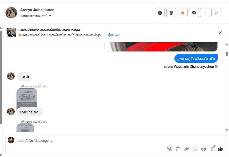229x157 pixels.
Task: Toggle the orange star follow-up marker
Action: tap(182, 13)
